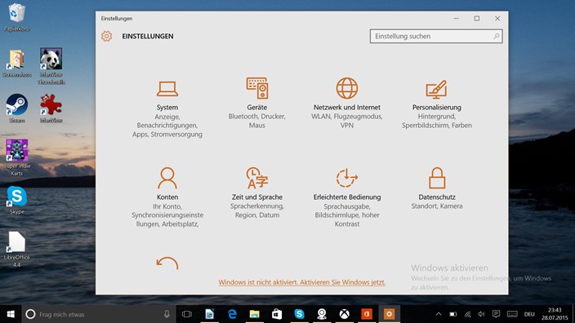Focus the Einstellung suchen search field
This screenshot has height=323, width=575.
pos(436,36)
